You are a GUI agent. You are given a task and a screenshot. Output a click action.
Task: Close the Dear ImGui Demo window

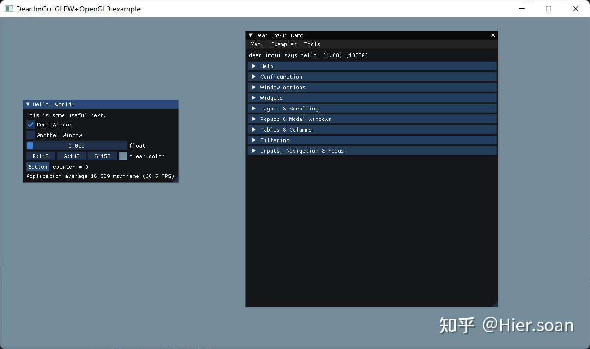tap(493, 35)
